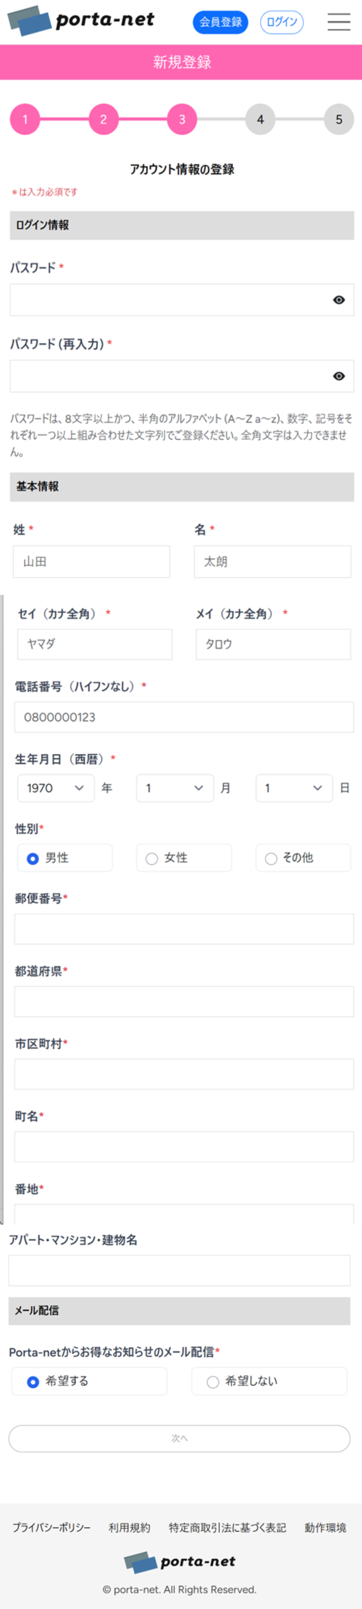Click the ログイン header button
362x1609 pixels.
pyautogui.click(x=281, y=22)
